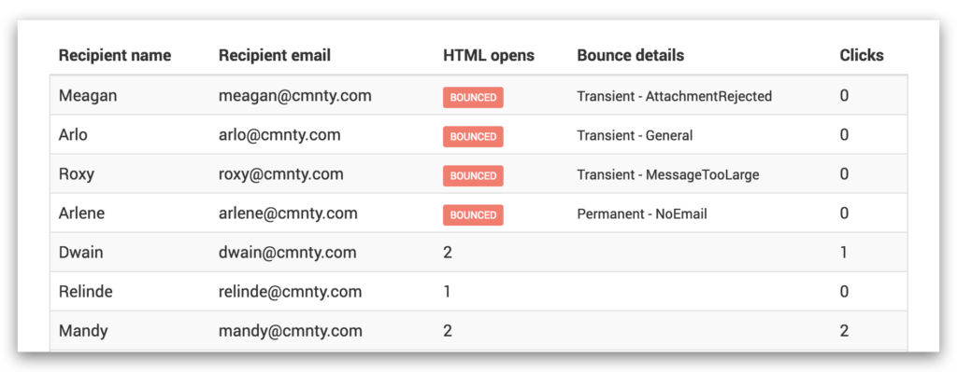Click the Recipient email column header

275,55
